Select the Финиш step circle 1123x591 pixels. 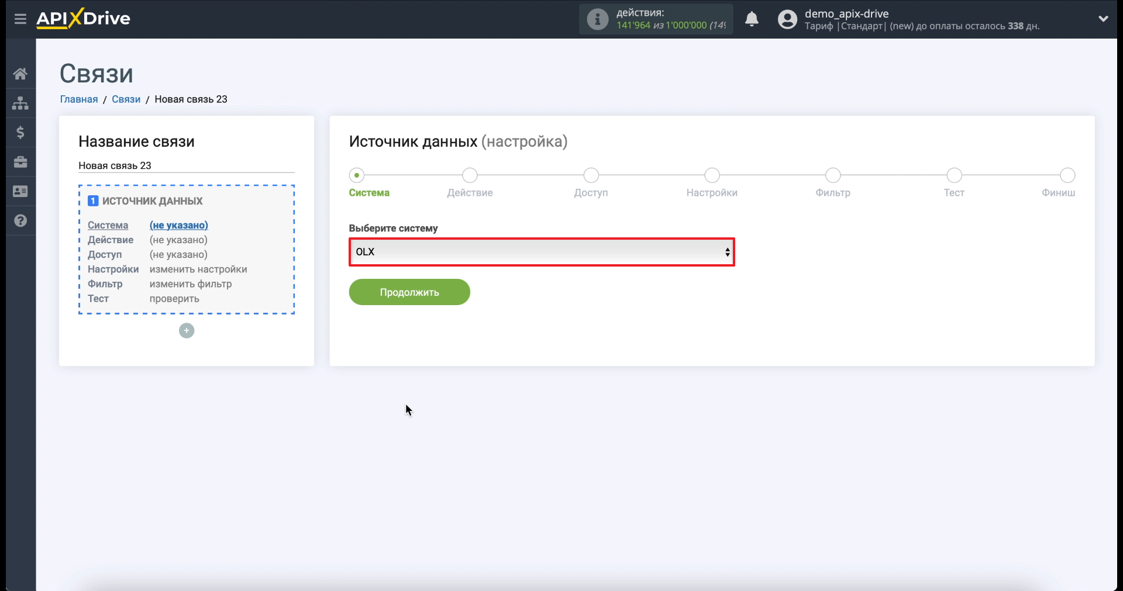click(1067, 175)
